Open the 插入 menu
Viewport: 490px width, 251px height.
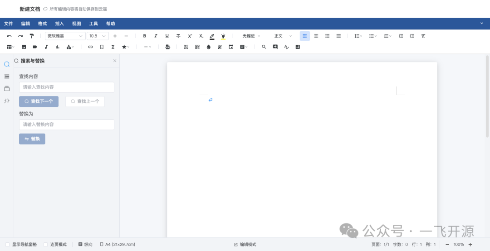click(x=59, y=24)
